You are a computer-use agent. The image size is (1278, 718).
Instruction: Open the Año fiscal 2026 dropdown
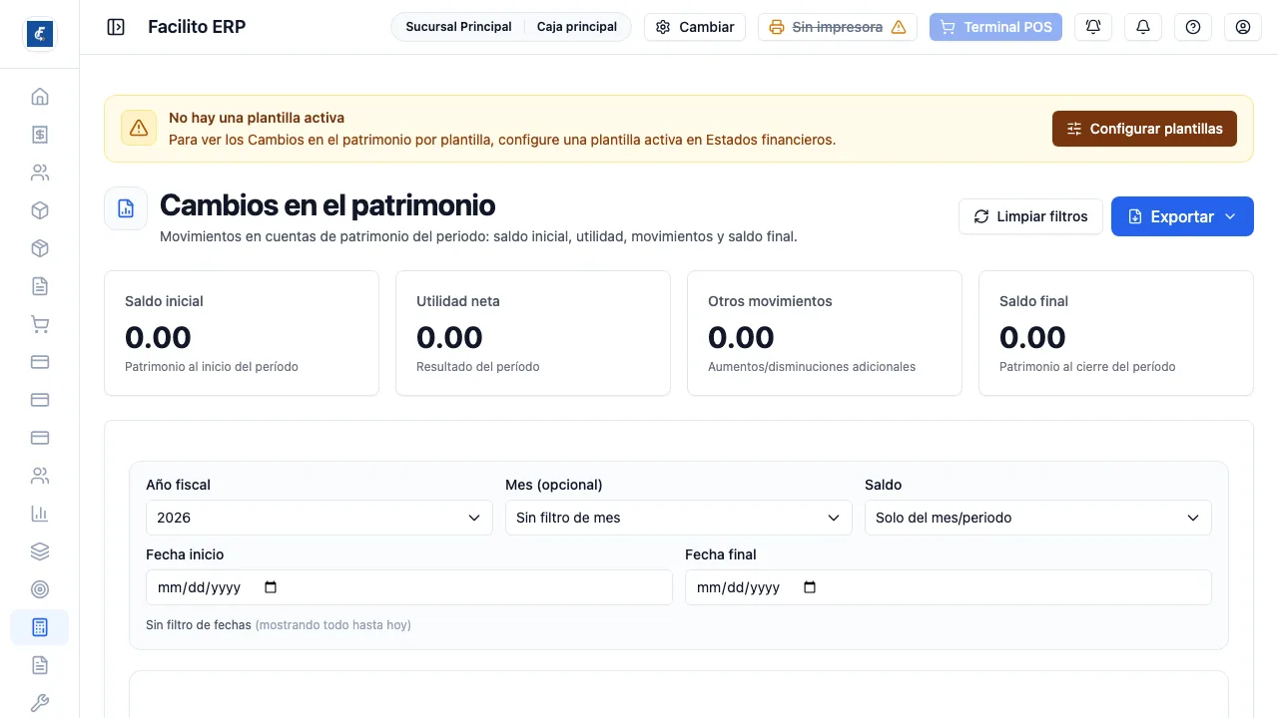pyautogui.click(x=319, y=518)
